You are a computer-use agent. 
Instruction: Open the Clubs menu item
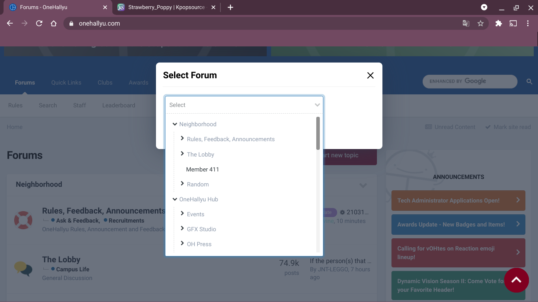(x=105, y=83)
